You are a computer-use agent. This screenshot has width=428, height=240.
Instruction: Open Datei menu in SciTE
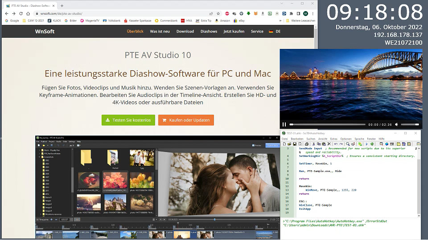285,139
